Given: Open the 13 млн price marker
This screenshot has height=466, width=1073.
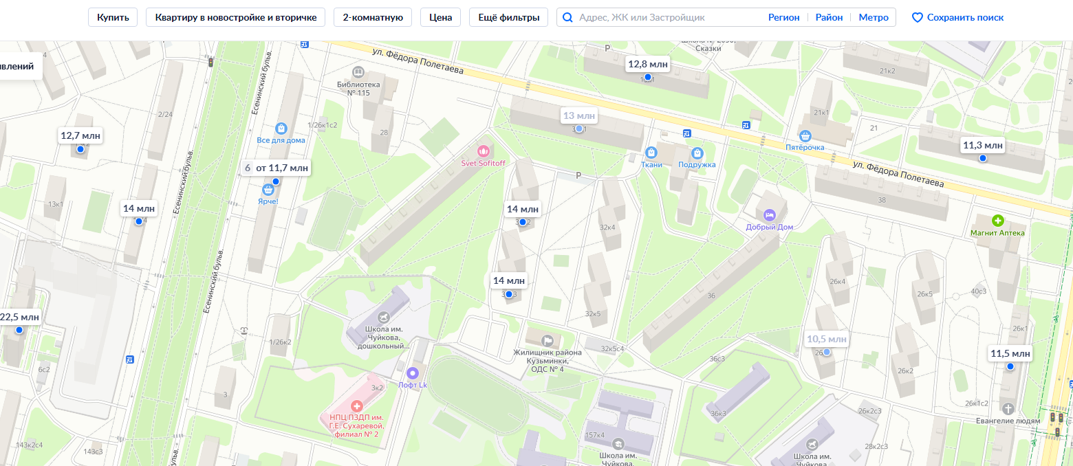Looking at the screenshot, I should point(579,115).
